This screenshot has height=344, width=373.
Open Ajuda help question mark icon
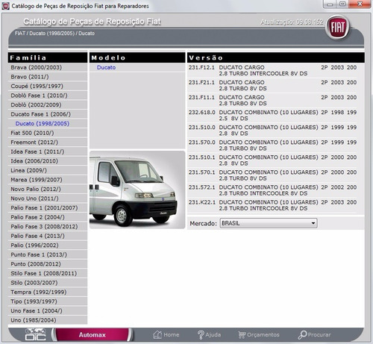coord(201,335)
